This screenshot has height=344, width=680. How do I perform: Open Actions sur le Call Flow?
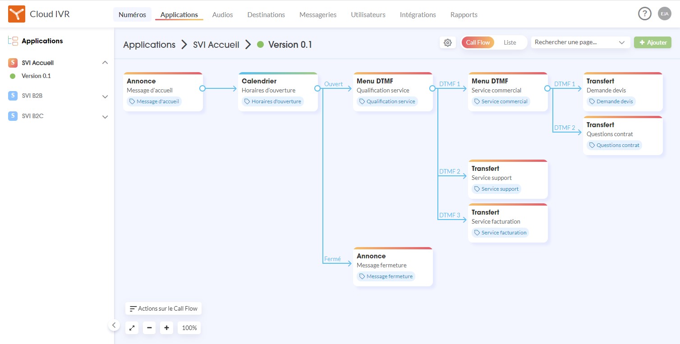click(163, 308)
